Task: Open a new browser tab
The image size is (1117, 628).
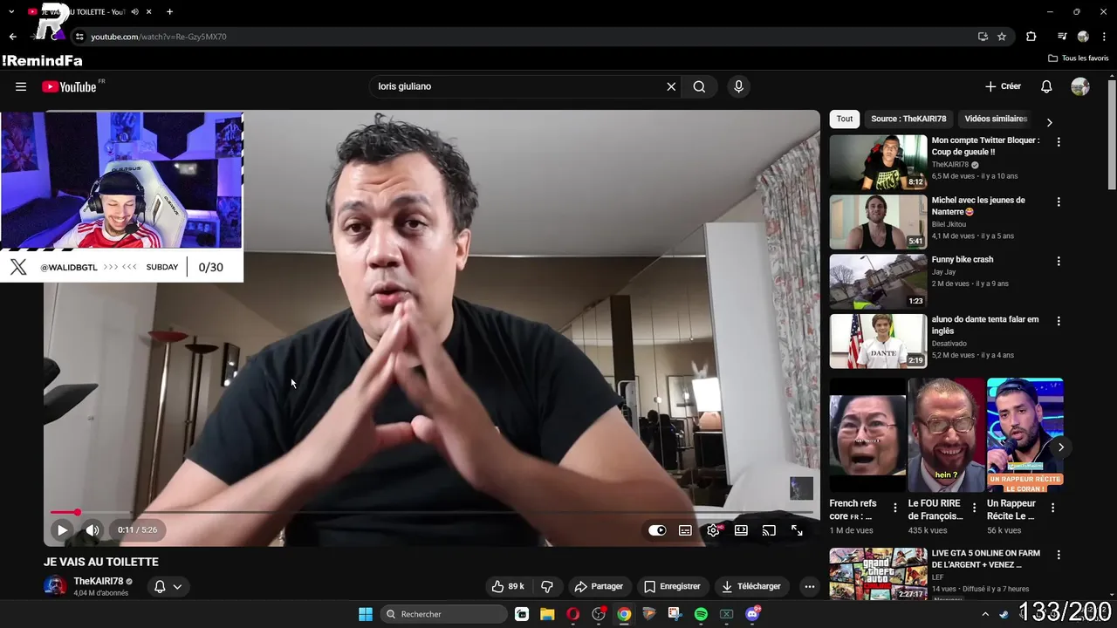Action: coord(169,11)
